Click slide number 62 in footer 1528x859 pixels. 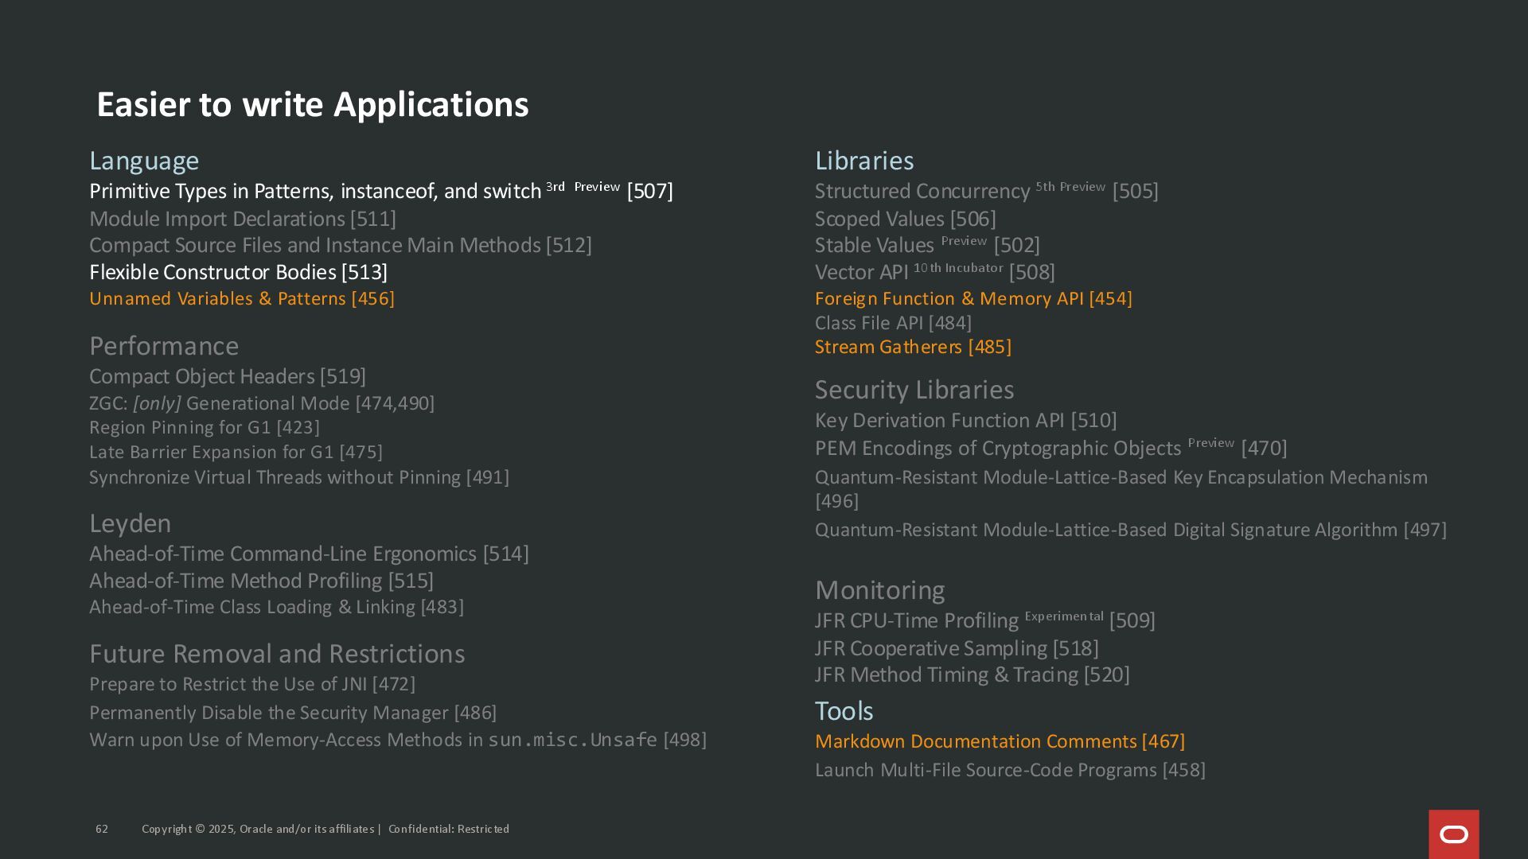(102, 830)
